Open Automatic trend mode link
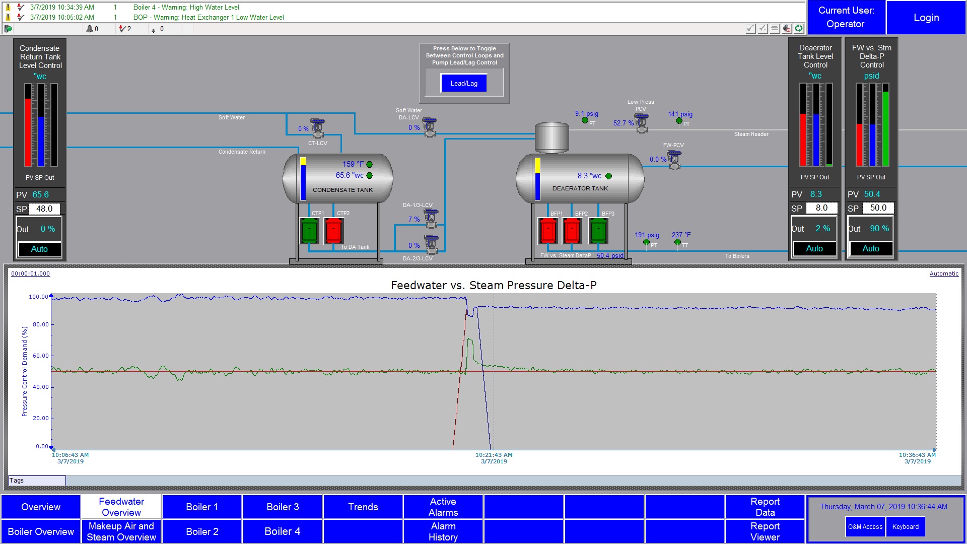 tap(944, 274)
